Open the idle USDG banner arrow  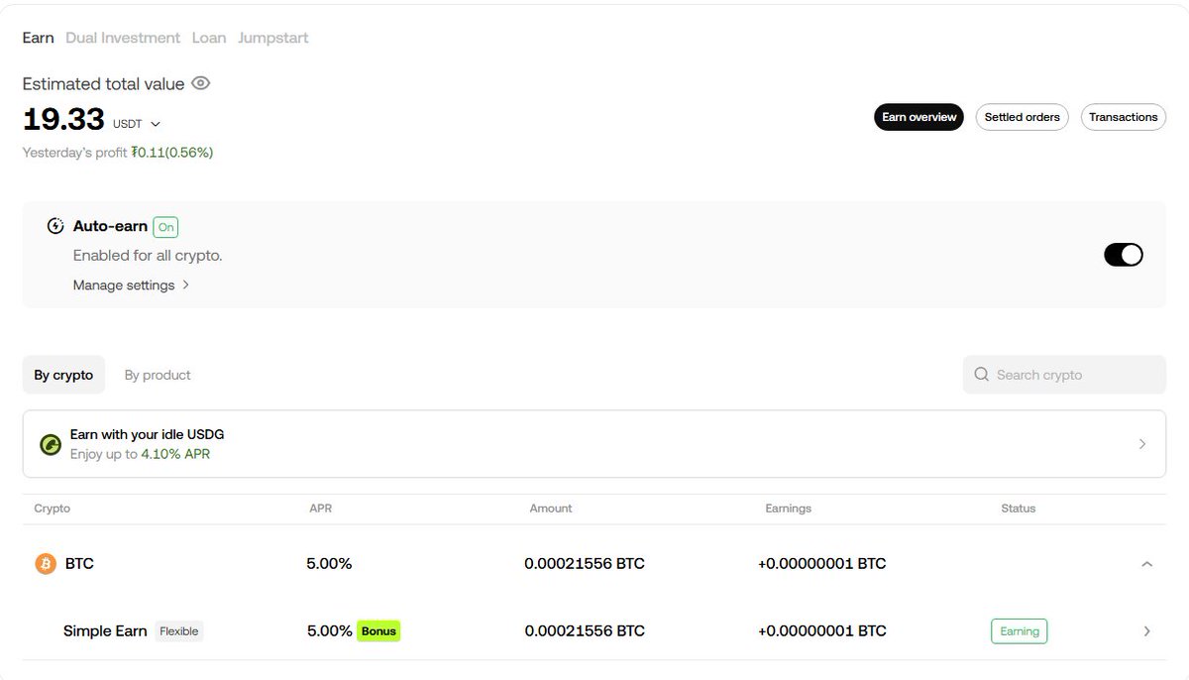pos(1142,444)
